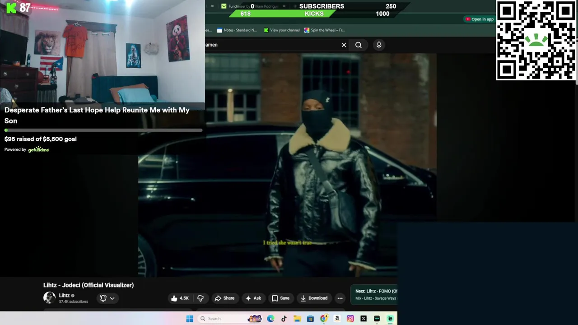Image resolution: width=578 pixels, height=325 pixels.
Task: Click the gofundme logo
Action: [38, 149]
